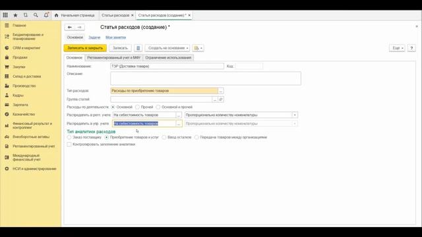Select Заказ поставщику analytics radio
The height and width of the screenshot is (237, 422).
tap(69, 138)
